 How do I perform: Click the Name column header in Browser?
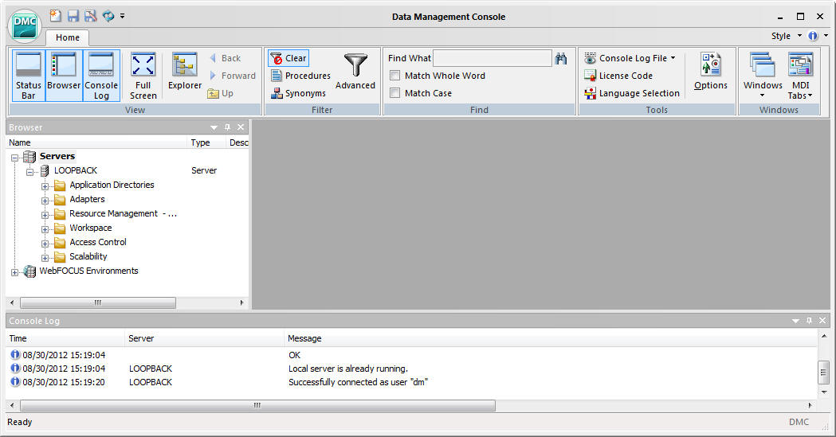96,142
